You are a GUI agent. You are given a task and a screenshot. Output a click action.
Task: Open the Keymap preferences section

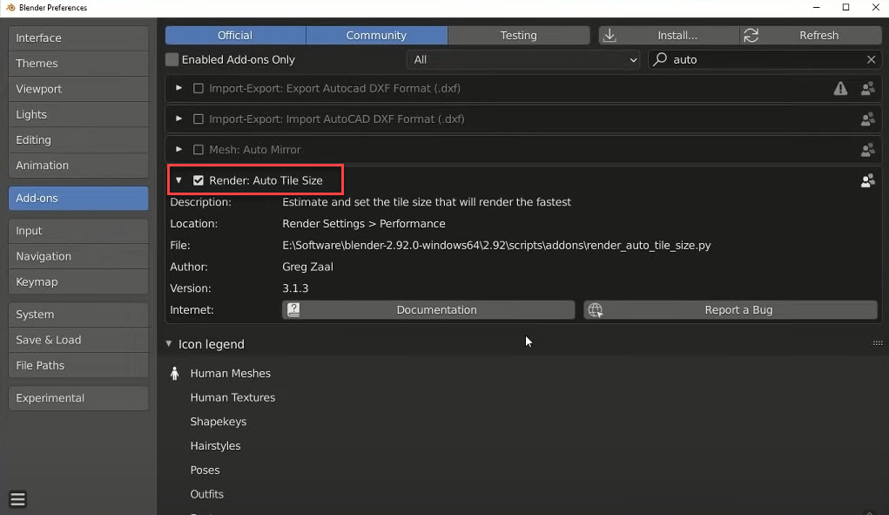[78, 281]
